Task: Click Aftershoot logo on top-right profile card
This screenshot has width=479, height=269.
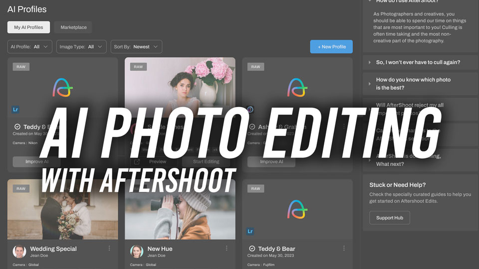Action: [297, 88]
